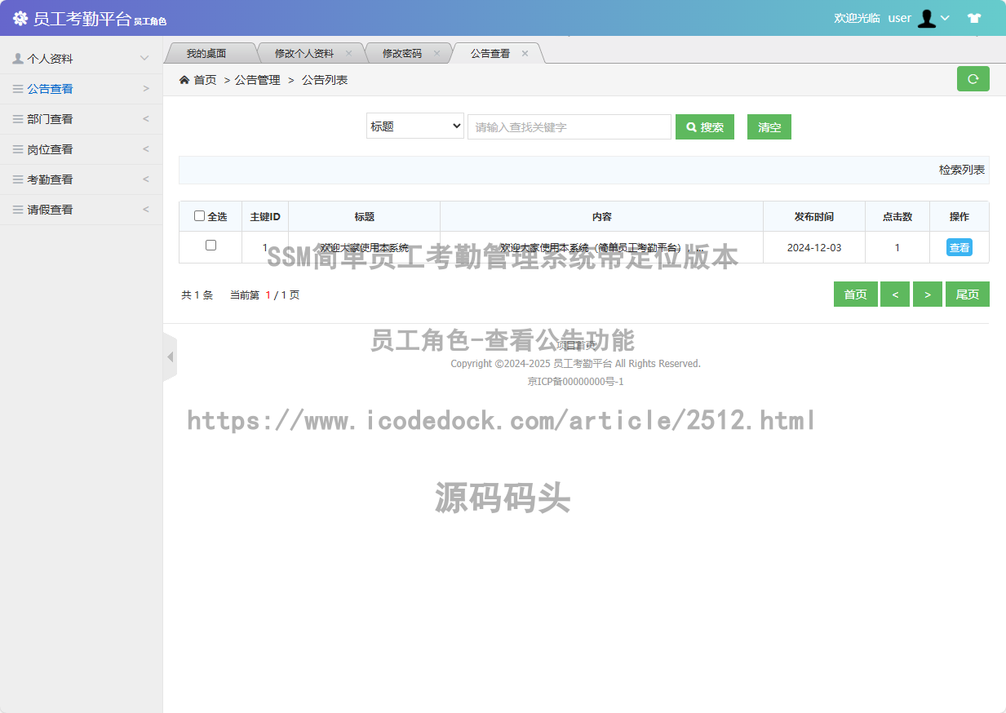Expand the 考勤查看 sidebar arrow
This screenshot has width=1006, height=713.
coord(146,179)
